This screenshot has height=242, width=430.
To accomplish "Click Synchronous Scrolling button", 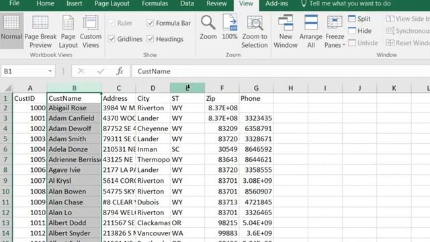I will coord(408,31).
